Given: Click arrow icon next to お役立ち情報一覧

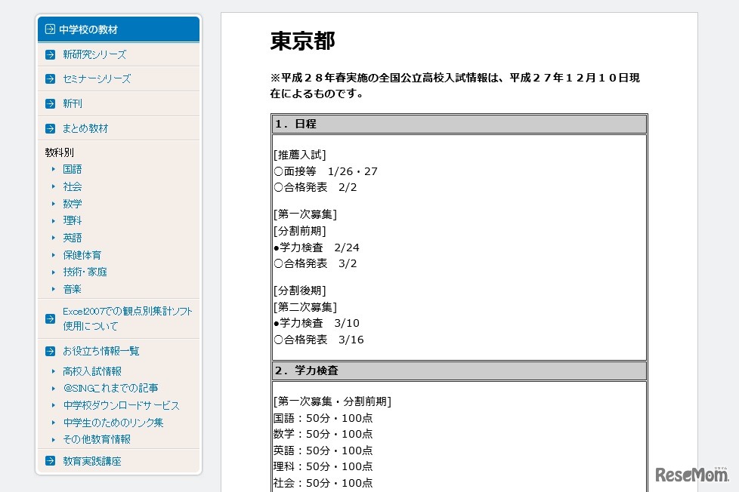Looking at the screenshot, I should tap(50, 351).
